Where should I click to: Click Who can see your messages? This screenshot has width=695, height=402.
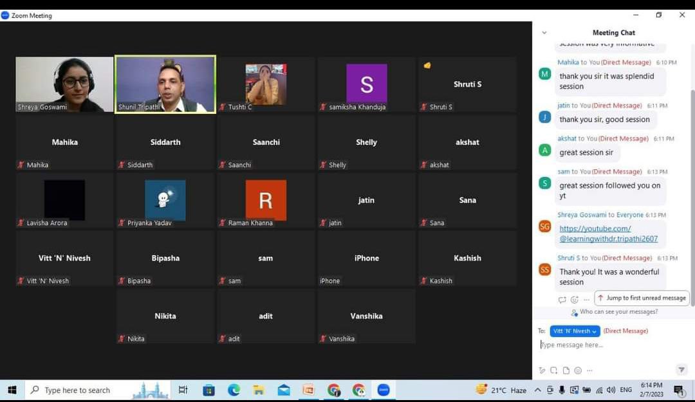point(618,312)
